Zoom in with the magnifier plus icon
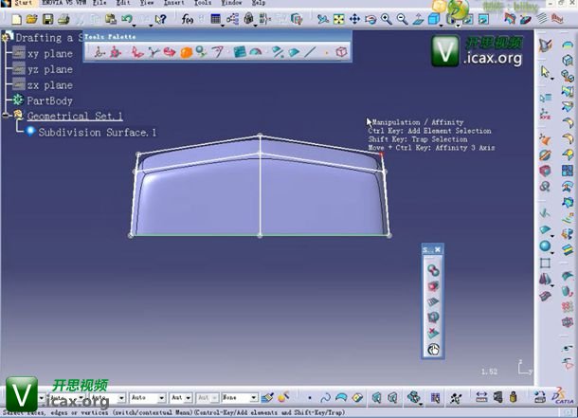The image size is (578, 418). [x=387, y=19]
